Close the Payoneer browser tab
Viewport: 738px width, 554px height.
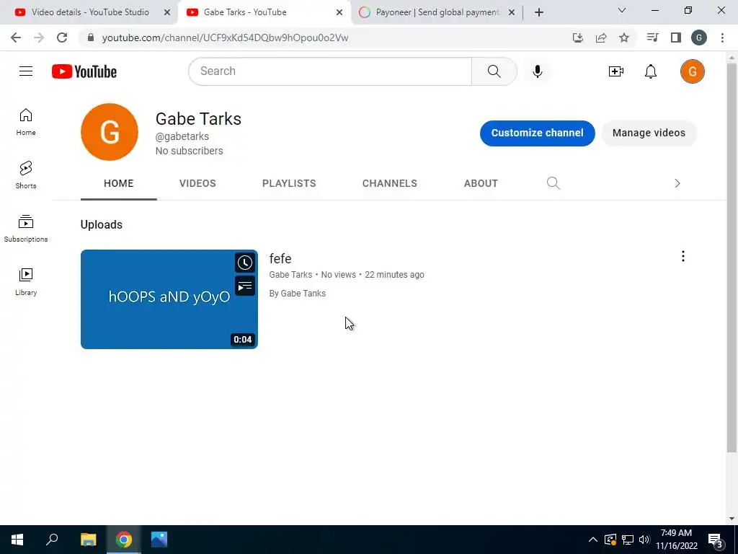pos(512,12)
